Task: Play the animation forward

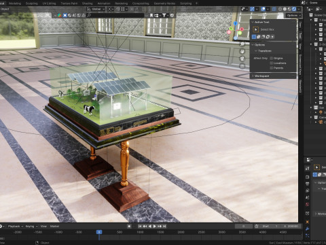Action: point(155,226)
